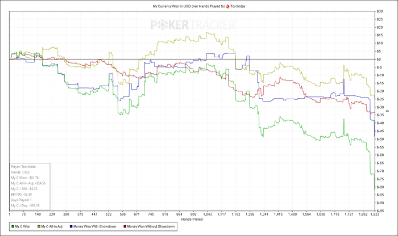Click the red Money Won Without Showdown swatch
Viewport: 398px width, 236px height.
(125, 226)
